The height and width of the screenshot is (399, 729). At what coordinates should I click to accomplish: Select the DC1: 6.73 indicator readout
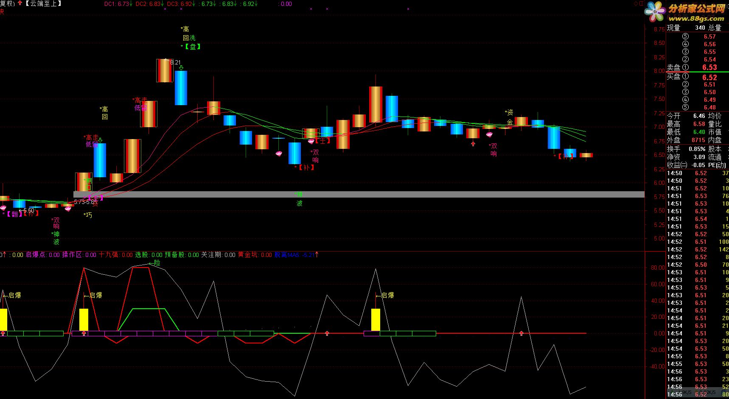[x=118, y=4]
